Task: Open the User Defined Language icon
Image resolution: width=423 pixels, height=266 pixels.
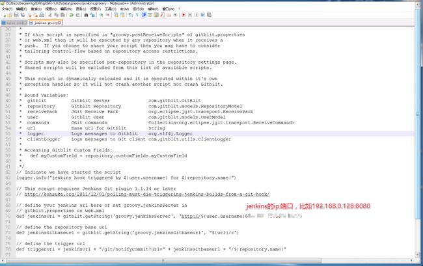Action: pyautogui.click(x=150, y=15)
